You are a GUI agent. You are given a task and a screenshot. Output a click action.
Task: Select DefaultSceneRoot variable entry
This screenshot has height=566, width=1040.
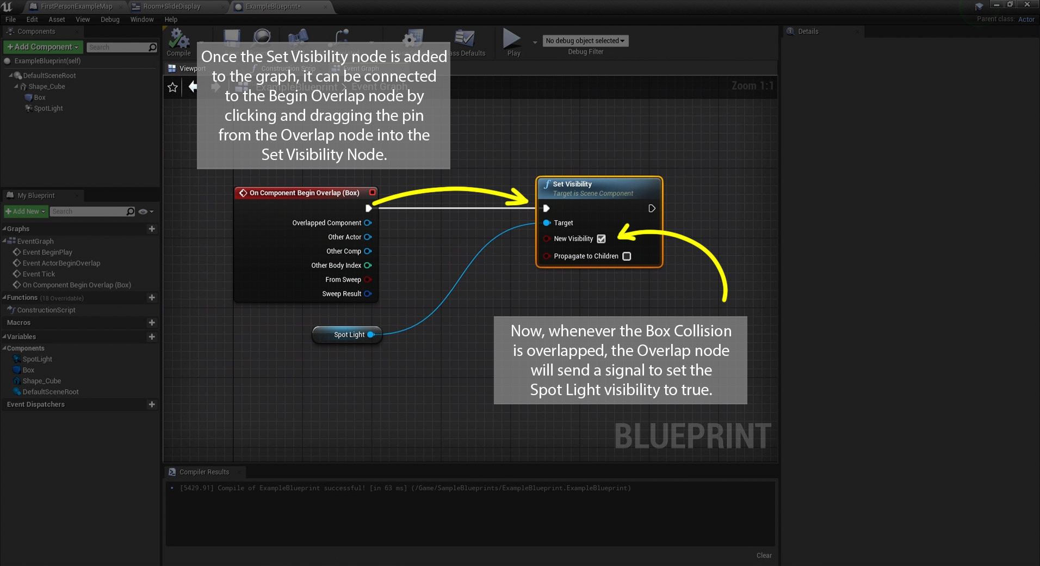pos(51,392)
